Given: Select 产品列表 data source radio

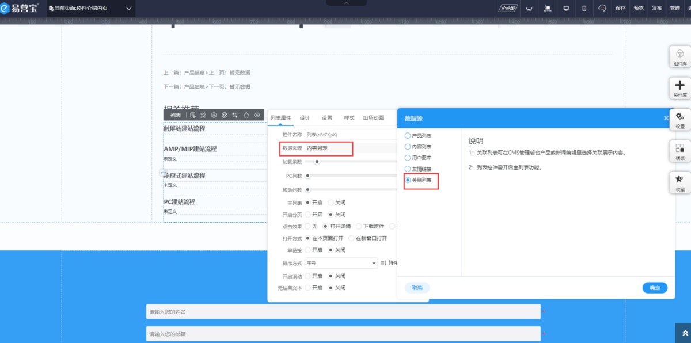Looking at the screenshot, I should [x=408, y=136].
